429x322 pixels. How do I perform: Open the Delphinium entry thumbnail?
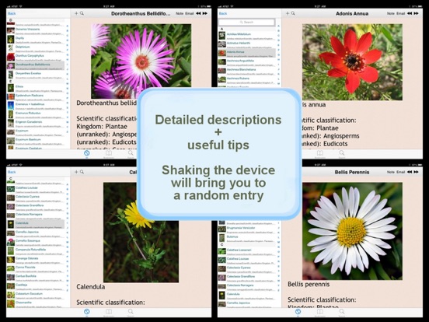pyautogui.click(x=11, y=48)
